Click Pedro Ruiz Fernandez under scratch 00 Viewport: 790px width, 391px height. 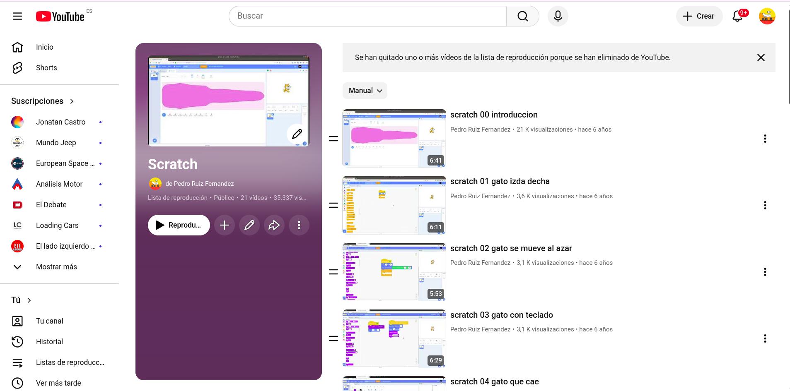480,130
